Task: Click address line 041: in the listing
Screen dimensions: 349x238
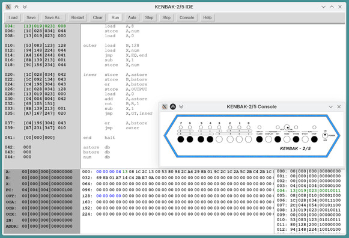Action: click(x=29, y=138)
